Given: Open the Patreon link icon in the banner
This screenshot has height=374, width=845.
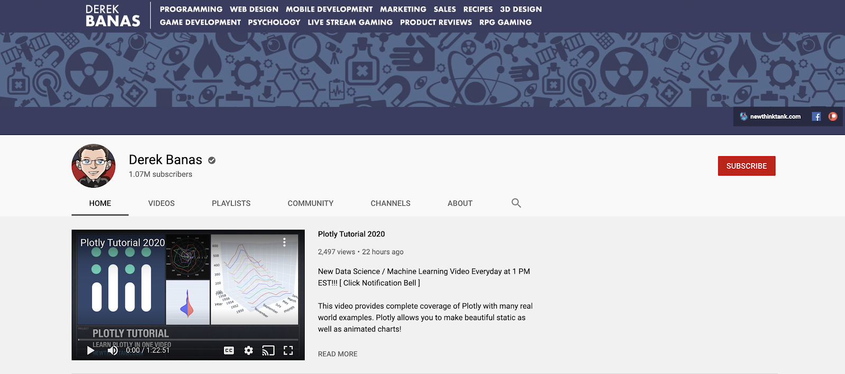Looking at the screenshot, I should 833,117.
